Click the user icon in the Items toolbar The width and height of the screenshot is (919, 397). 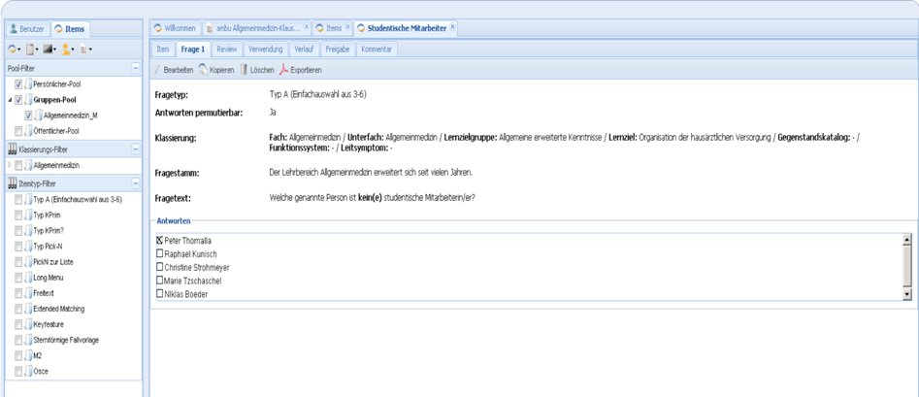coord(66,49)
